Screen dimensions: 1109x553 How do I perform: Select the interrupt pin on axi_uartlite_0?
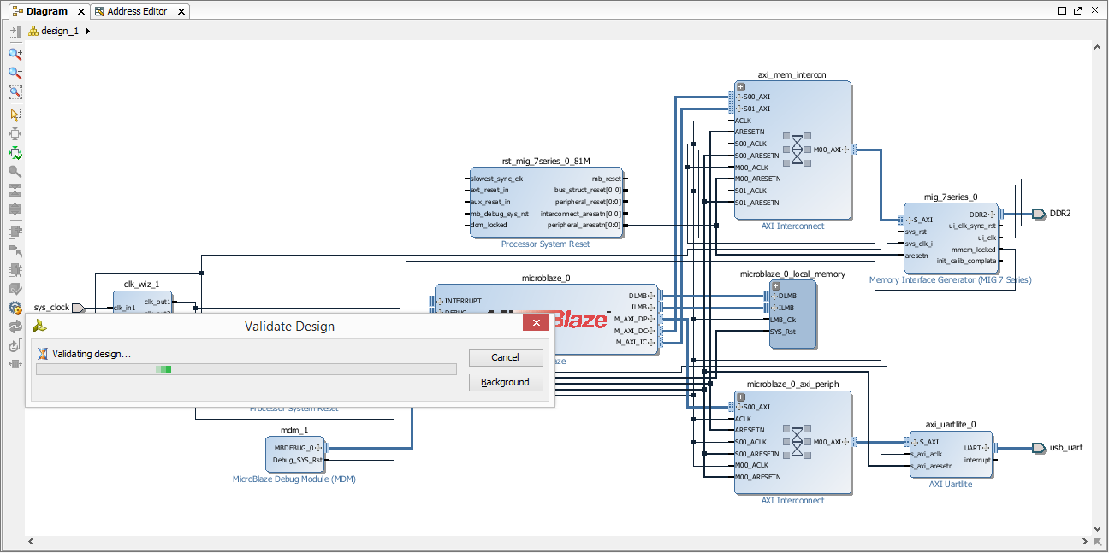(977, 460)
